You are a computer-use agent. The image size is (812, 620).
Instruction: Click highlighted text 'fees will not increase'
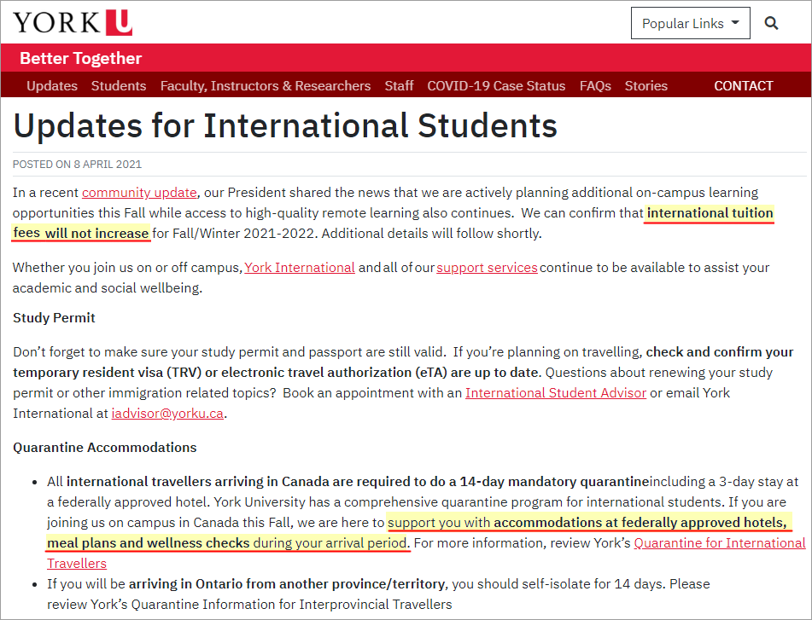81,233
